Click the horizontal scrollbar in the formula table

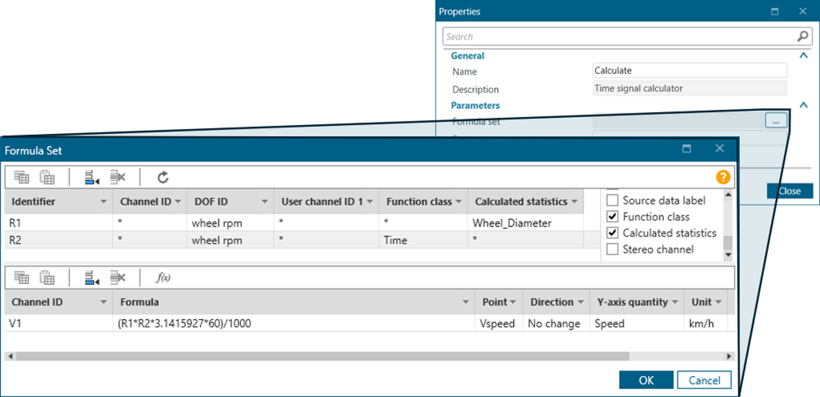[321, 356]
